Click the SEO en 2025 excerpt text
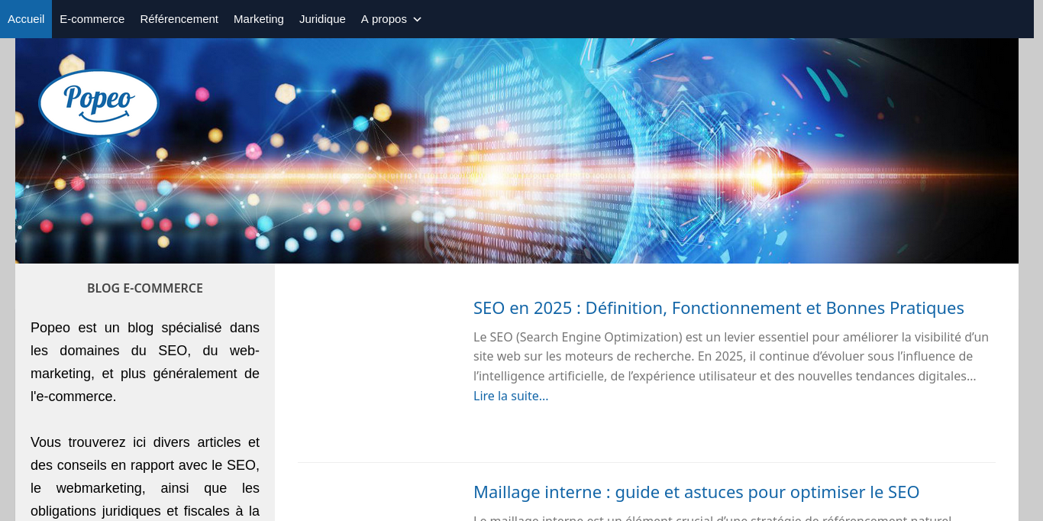 click(730, 357)
